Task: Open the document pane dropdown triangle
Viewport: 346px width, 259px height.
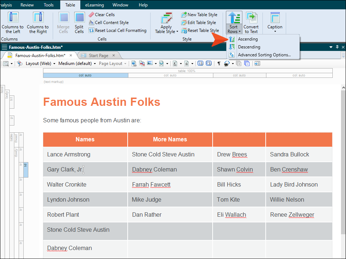Action: 331,47
